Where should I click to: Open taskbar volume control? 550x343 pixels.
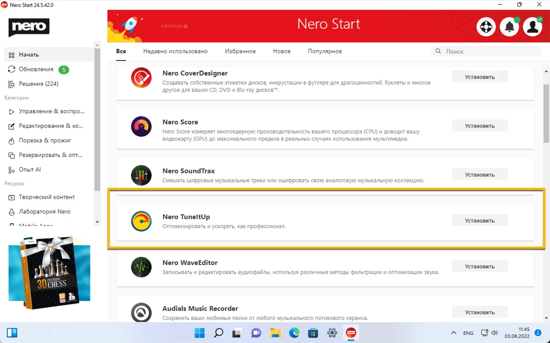[x=495, y=333]
